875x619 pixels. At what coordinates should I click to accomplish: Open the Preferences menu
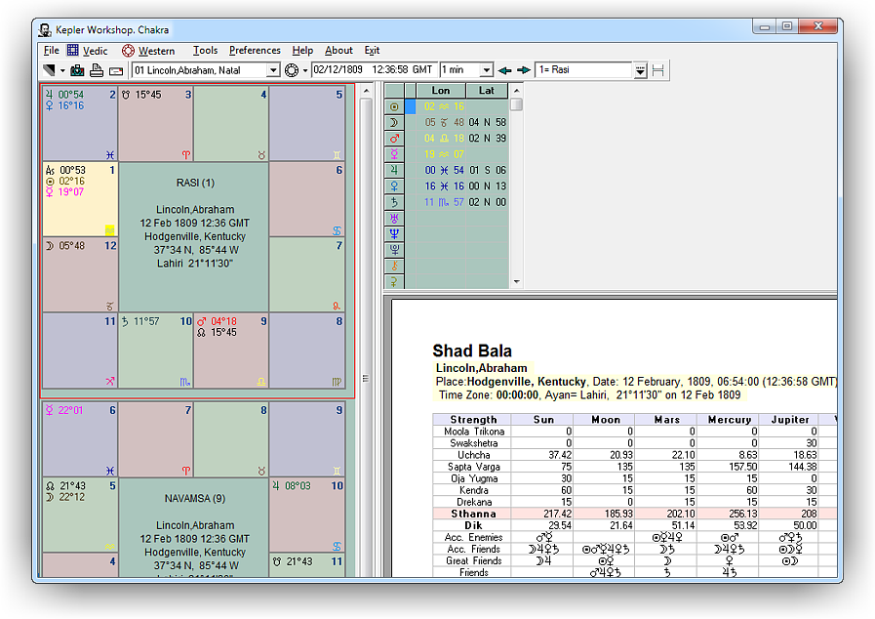[255, 50]
